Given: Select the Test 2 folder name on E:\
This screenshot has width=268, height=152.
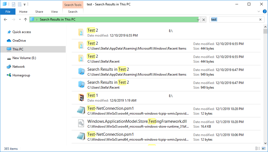Looking at the screenshot, I should pos(93,30).
